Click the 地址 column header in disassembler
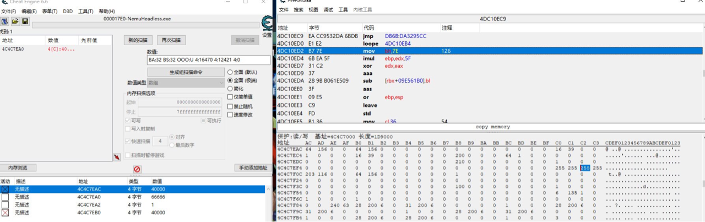Image resolution: width=705 pixels, height=222 pixels. coord(292,28)
